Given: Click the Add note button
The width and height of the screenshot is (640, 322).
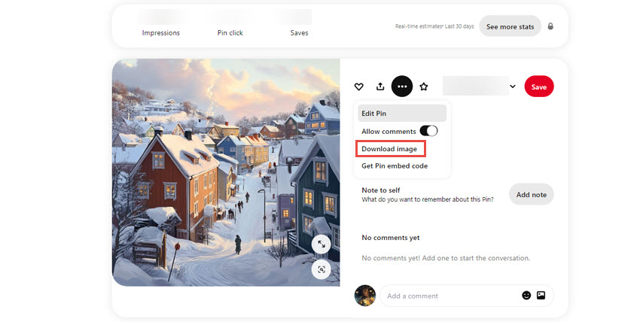Looking at the screenshot, I should click(531, 194).
